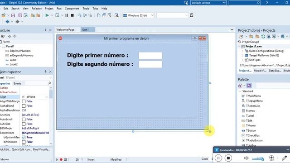Open the Refactor menu
This screenshot has width=290, height=163.
(36, 9)
